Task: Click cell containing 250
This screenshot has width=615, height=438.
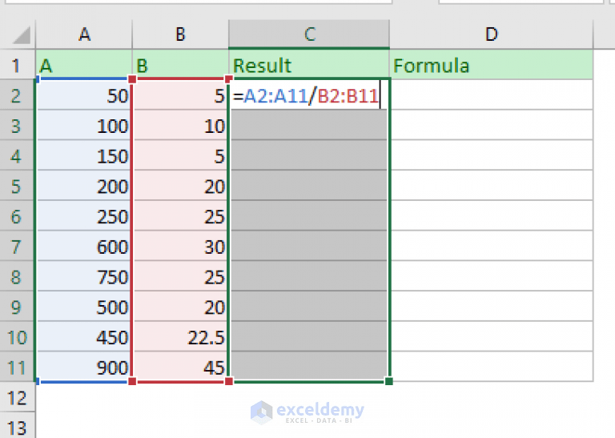Action: [84, 215]
